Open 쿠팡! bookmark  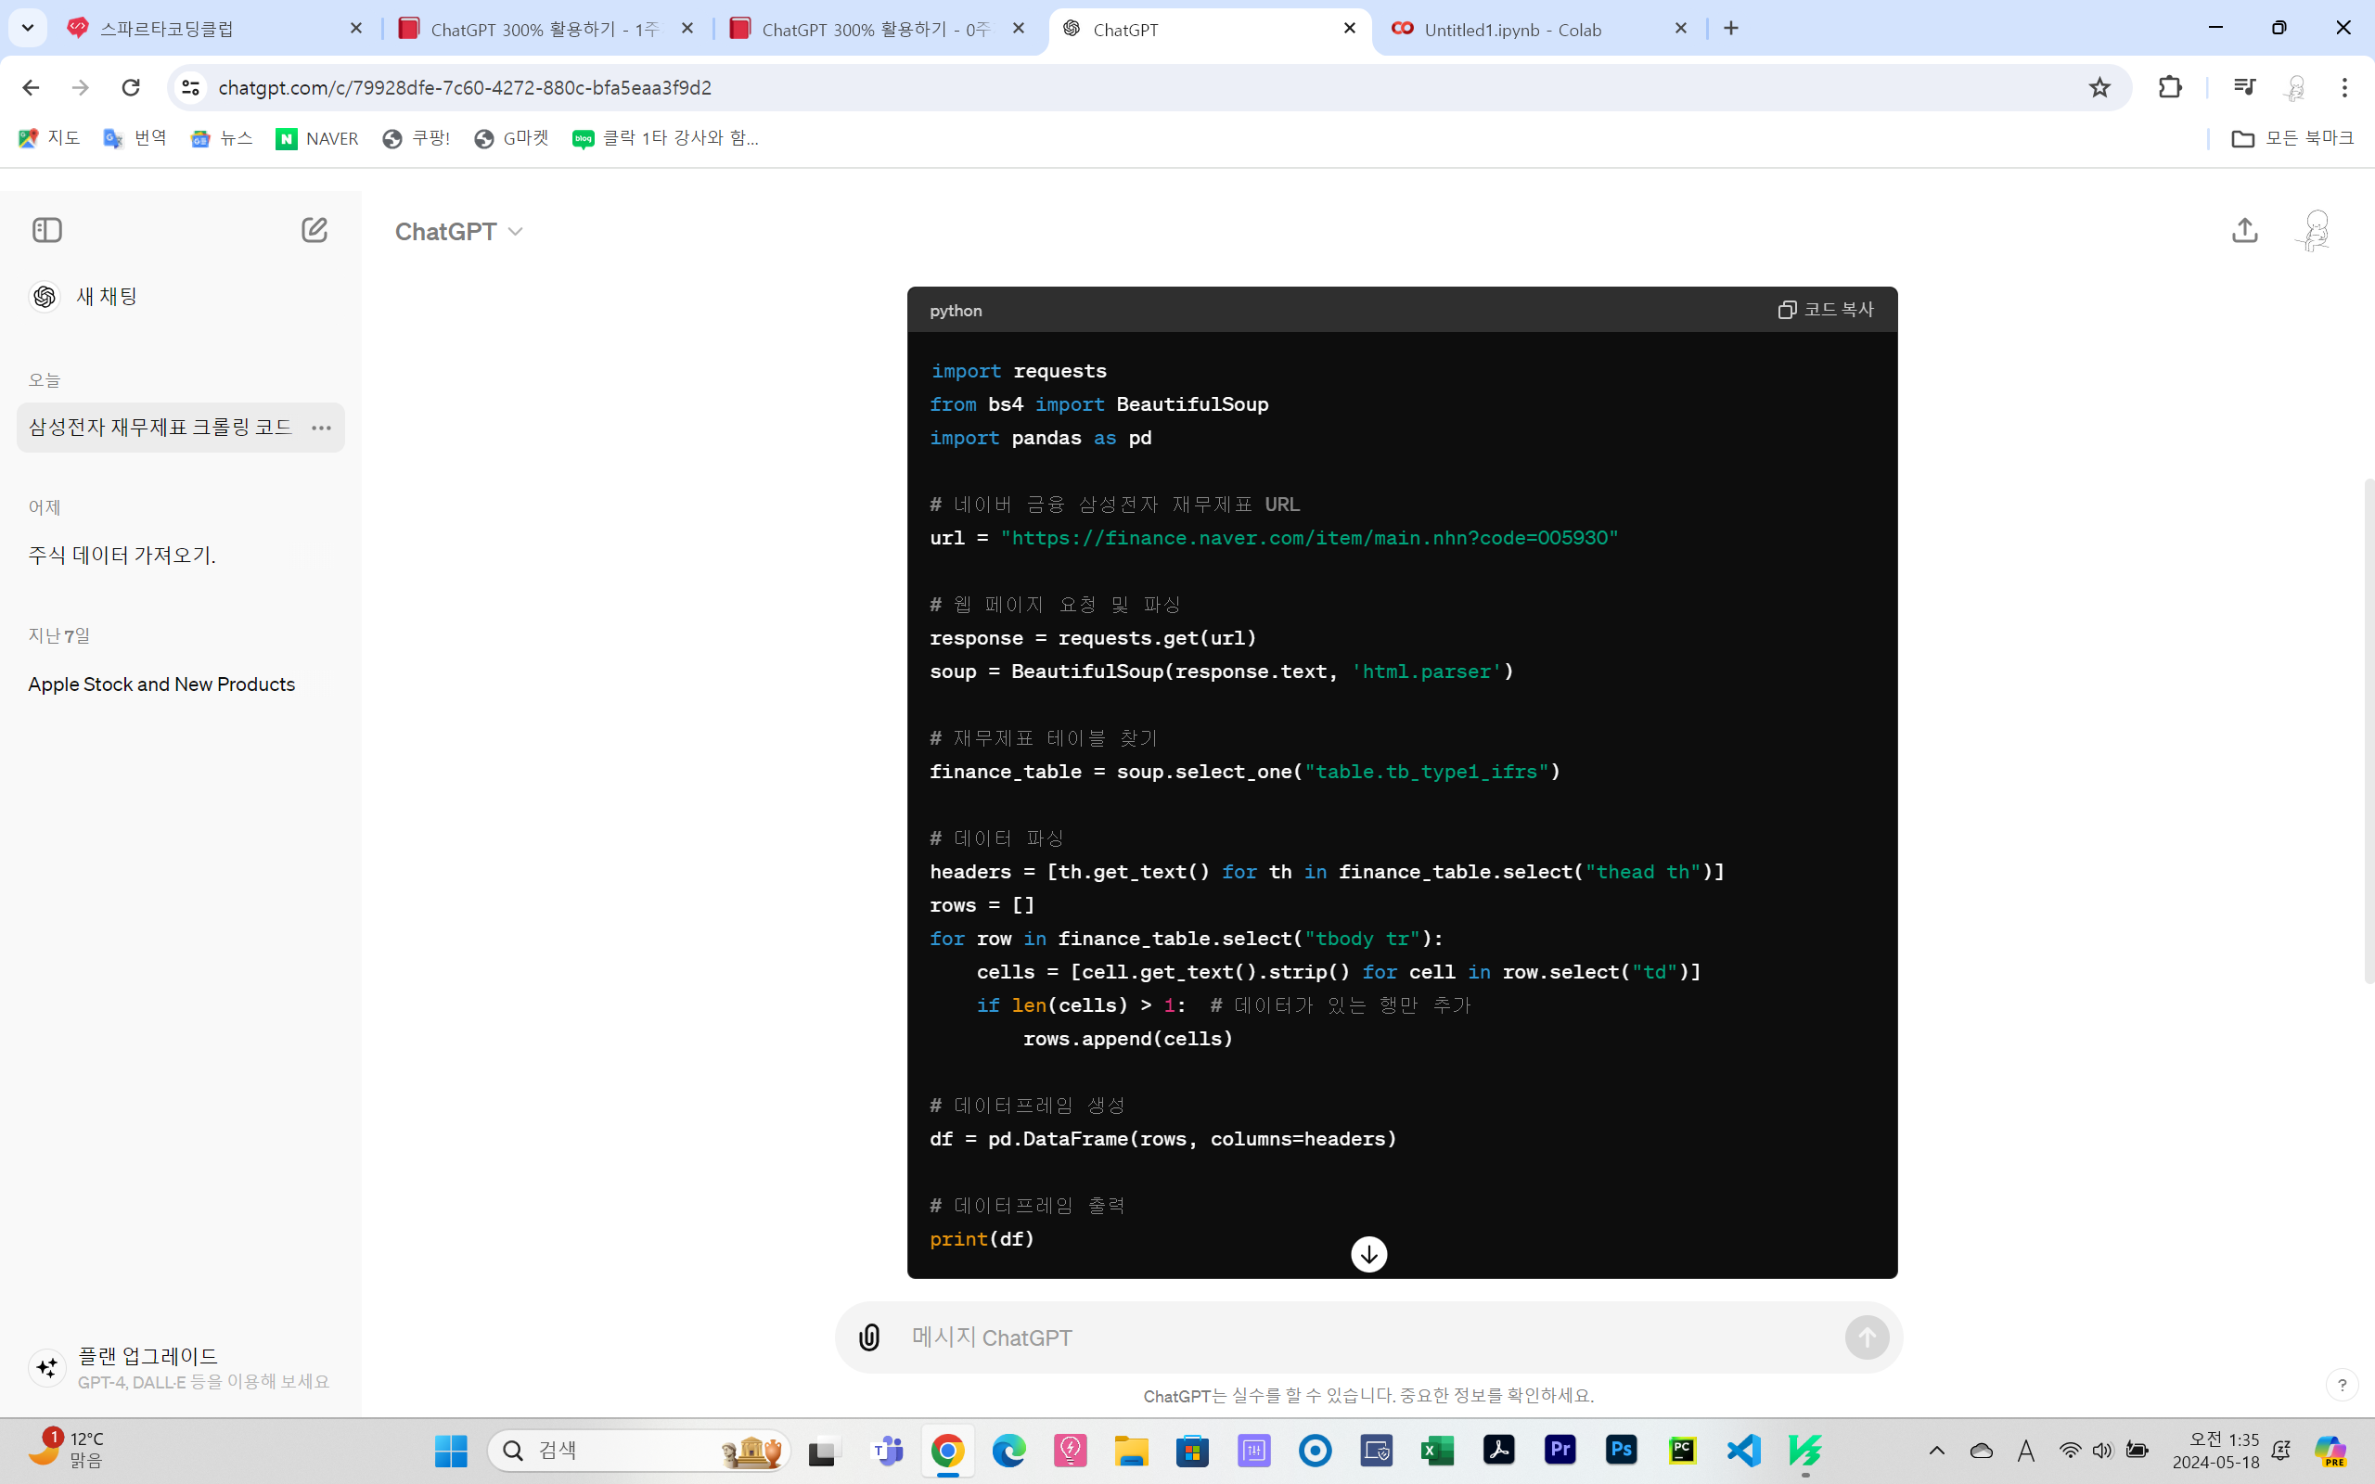417,138
